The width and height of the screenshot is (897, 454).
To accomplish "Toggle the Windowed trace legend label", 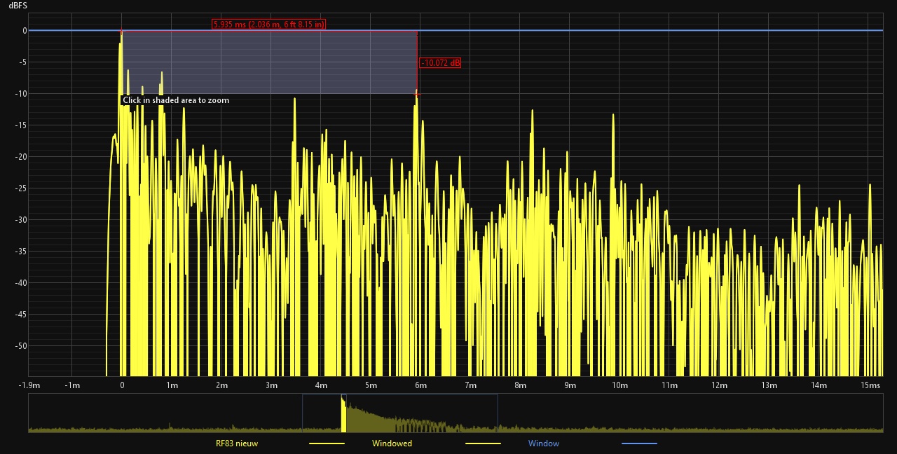I will 392,443.
